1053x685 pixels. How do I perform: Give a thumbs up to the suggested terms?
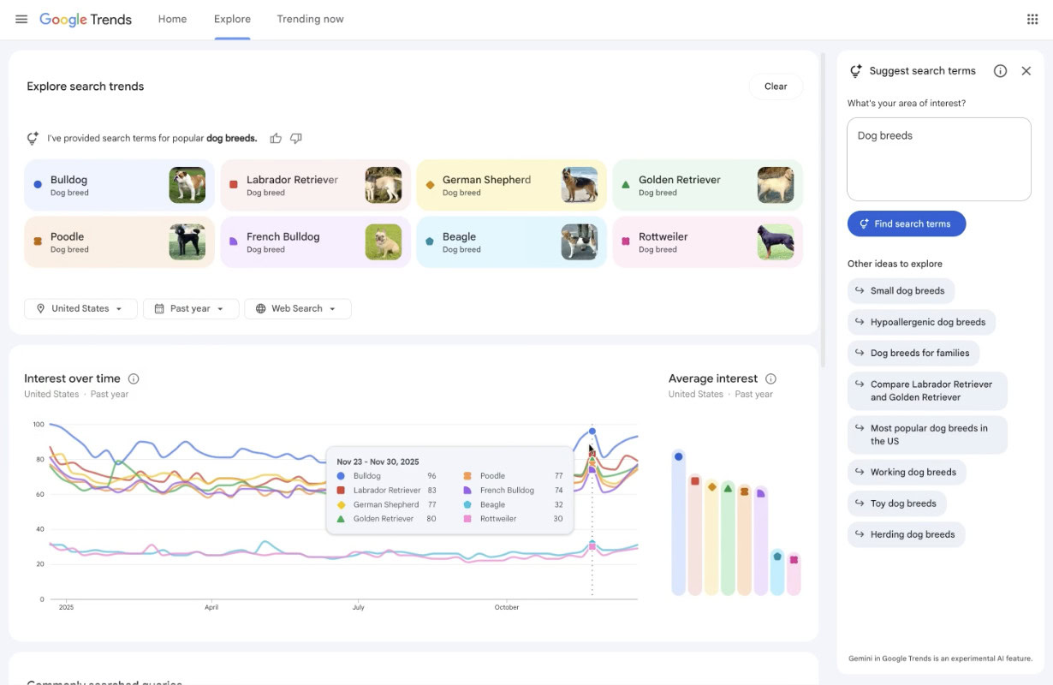276,138
